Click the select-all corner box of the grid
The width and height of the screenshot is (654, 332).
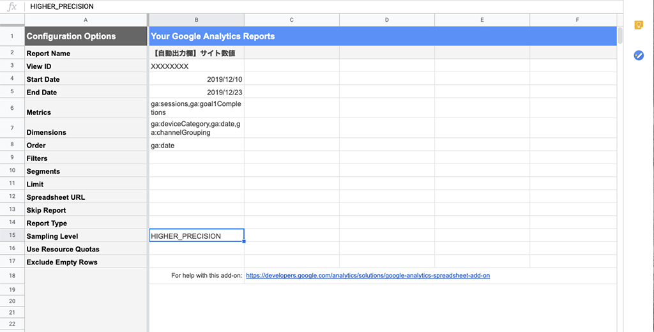(x=12, y=20)
